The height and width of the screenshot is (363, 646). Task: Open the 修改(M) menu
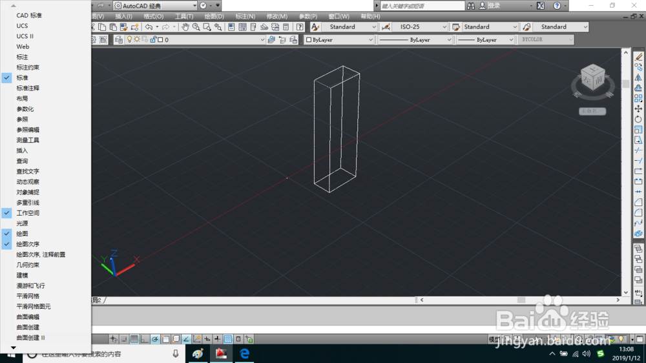point(277,17)
